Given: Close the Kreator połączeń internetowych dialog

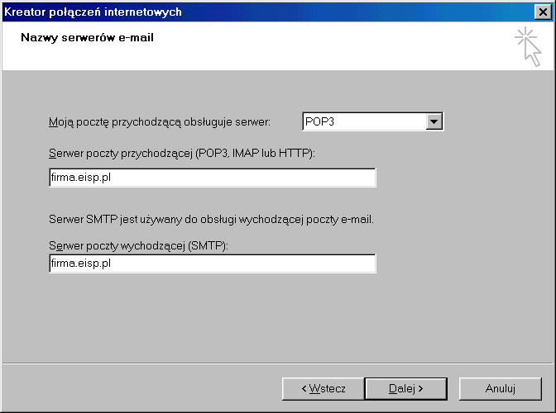Looking at the screenshot, I should [x=541, y=12].
